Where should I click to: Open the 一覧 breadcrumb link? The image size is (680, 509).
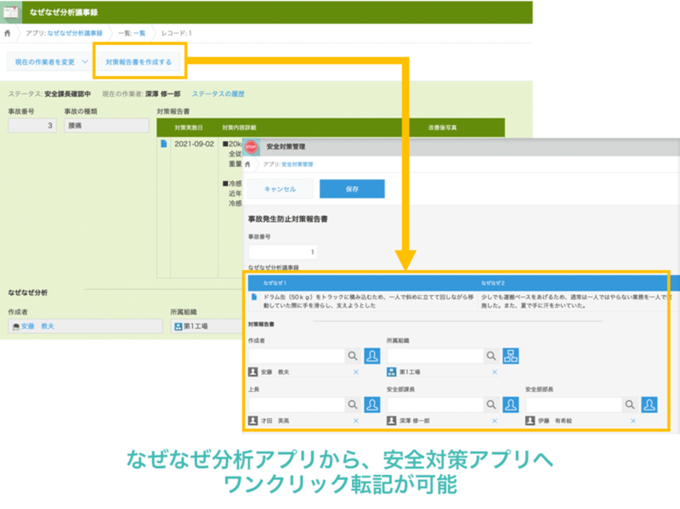click(x=139, y=33)
